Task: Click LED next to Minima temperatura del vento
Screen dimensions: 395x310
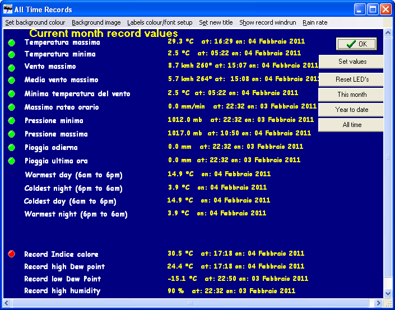Action: (x=11, y=94)
